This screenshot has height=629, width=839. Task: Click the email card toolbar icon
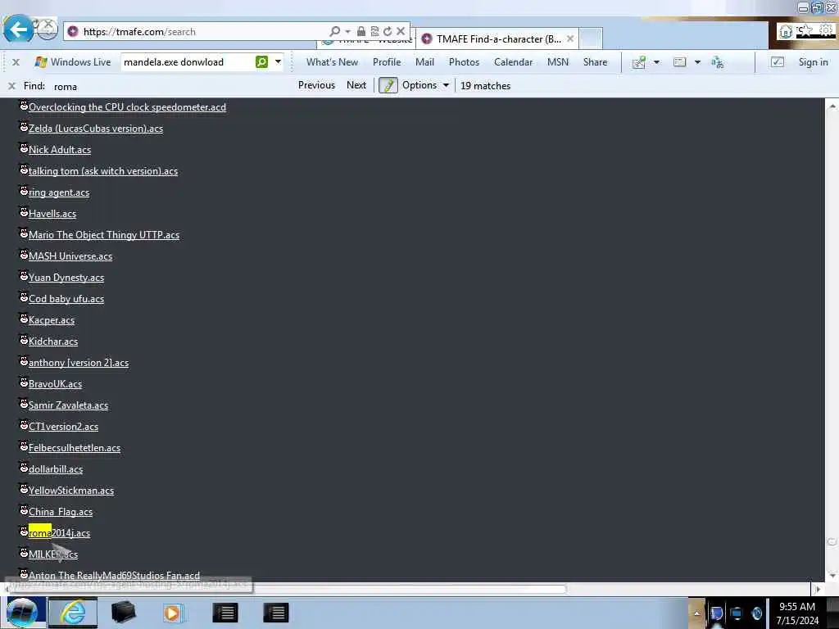(679, 62)
